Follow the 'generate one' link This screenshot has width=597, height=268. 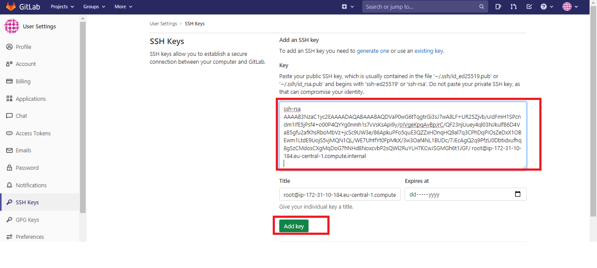tap(373, 51)
